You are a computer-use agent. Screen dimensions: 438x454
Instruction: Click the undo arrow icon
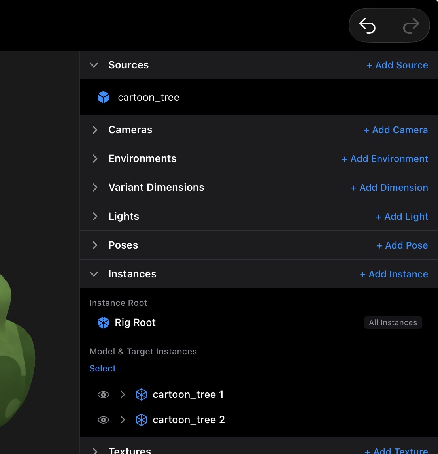tap(367, 25)
